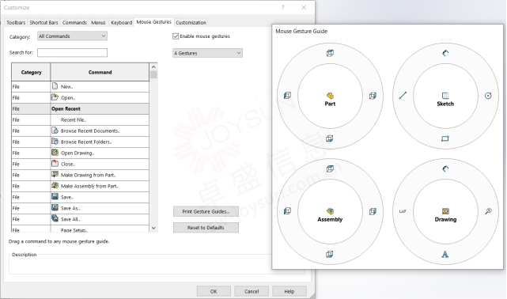Click the Browse Recent Documents icon
This screenshot has width=507, height=299.
[55, 131]
